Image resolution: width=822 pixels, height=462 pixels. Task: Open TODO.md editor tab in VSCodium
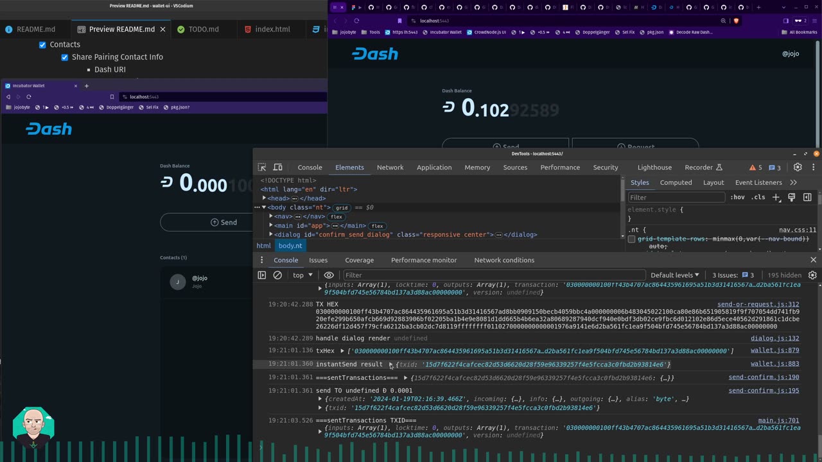point(198,30)
